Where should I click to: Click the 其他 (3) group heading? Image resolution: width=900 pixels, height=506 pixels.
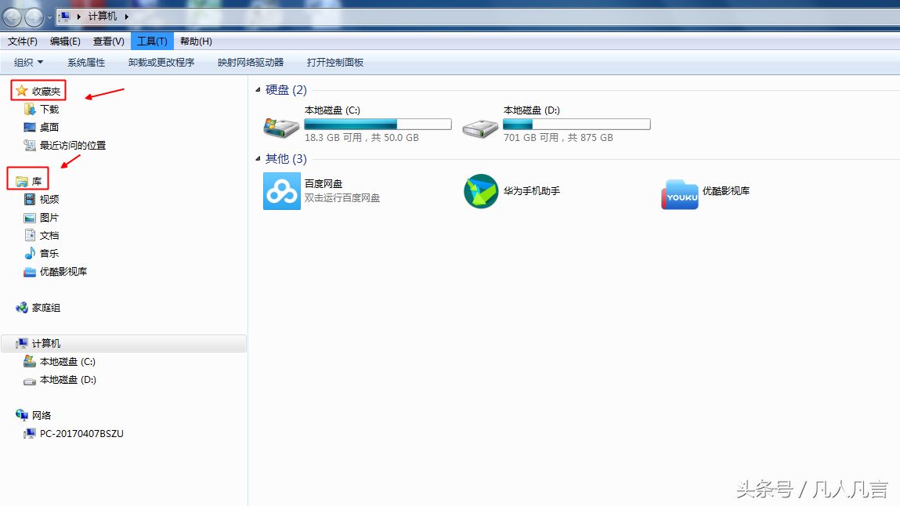tap(286, 159)
